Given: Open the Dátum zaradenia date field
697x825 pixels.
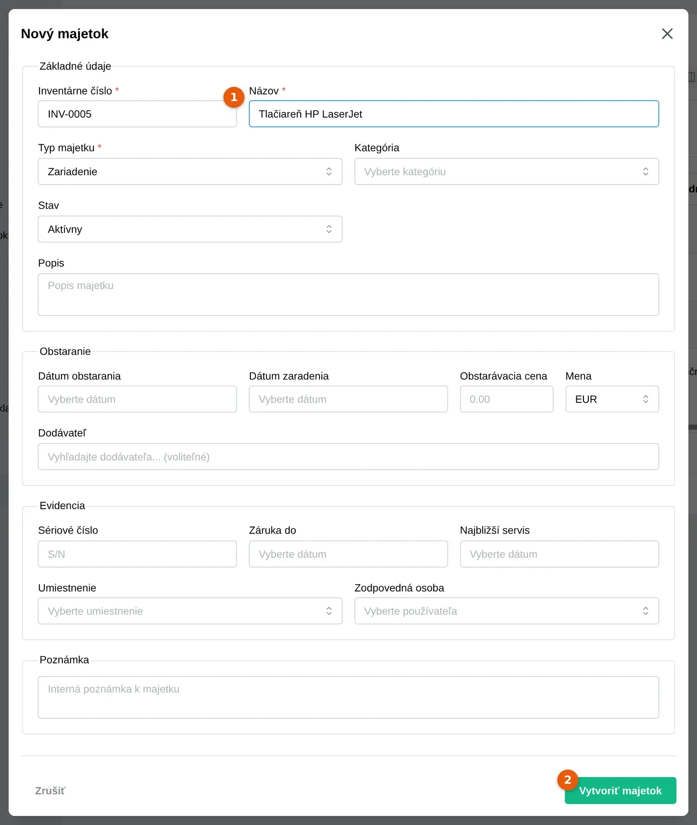Looking at the screenshot, I should (x=348, y=399).
